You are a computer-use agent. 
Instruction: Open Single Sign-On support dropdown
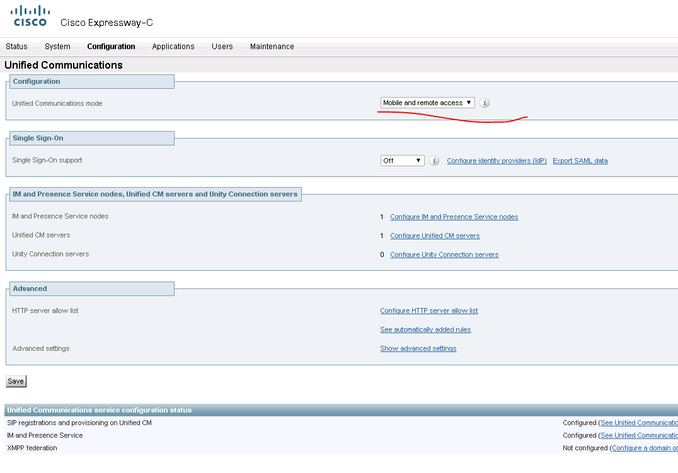click(x=402, y=161)
